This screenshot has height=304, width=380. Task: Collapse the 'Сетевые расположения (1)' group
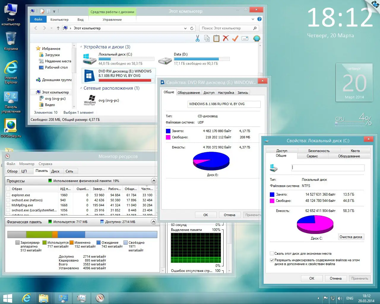coord(81,88)
